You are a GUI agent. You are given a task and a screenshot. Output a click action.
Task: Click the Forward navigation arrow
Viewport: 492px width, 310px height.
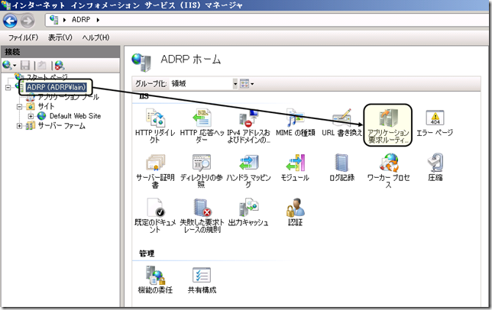tap(28, 21)
